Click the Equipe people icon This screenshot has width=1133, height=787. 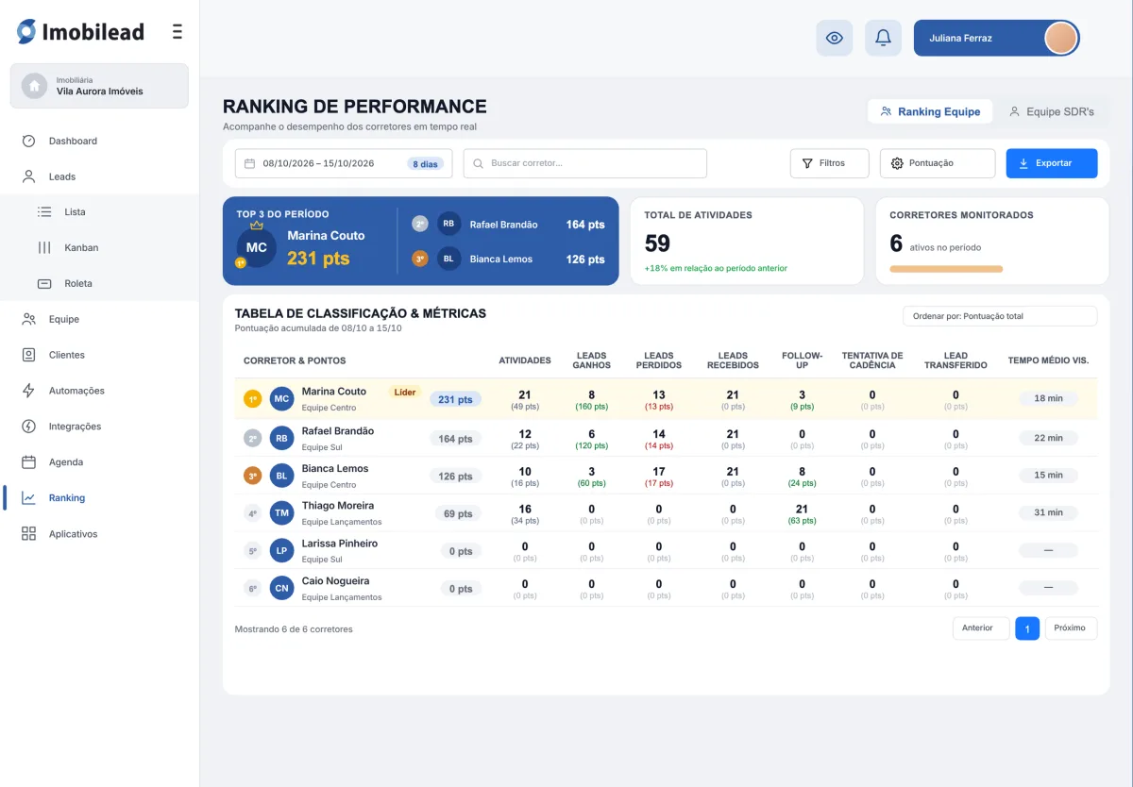28,319
